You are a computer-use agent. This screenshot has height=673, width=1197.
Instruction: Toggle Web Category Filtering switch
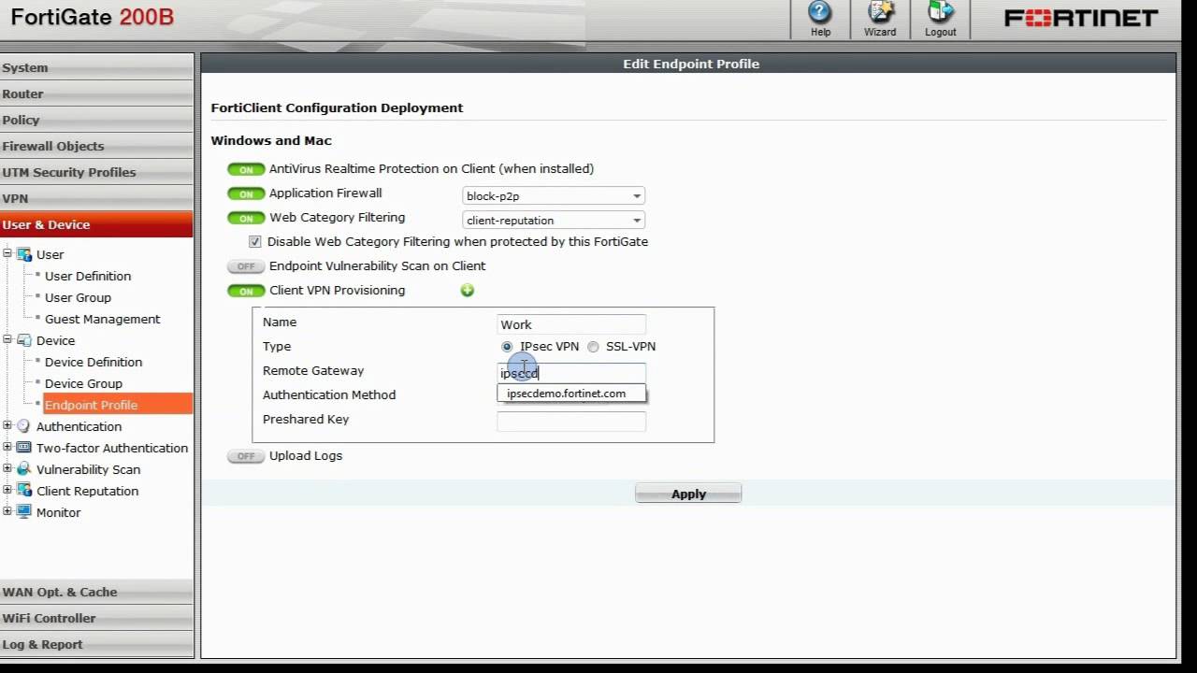click(x=246, y=219)
